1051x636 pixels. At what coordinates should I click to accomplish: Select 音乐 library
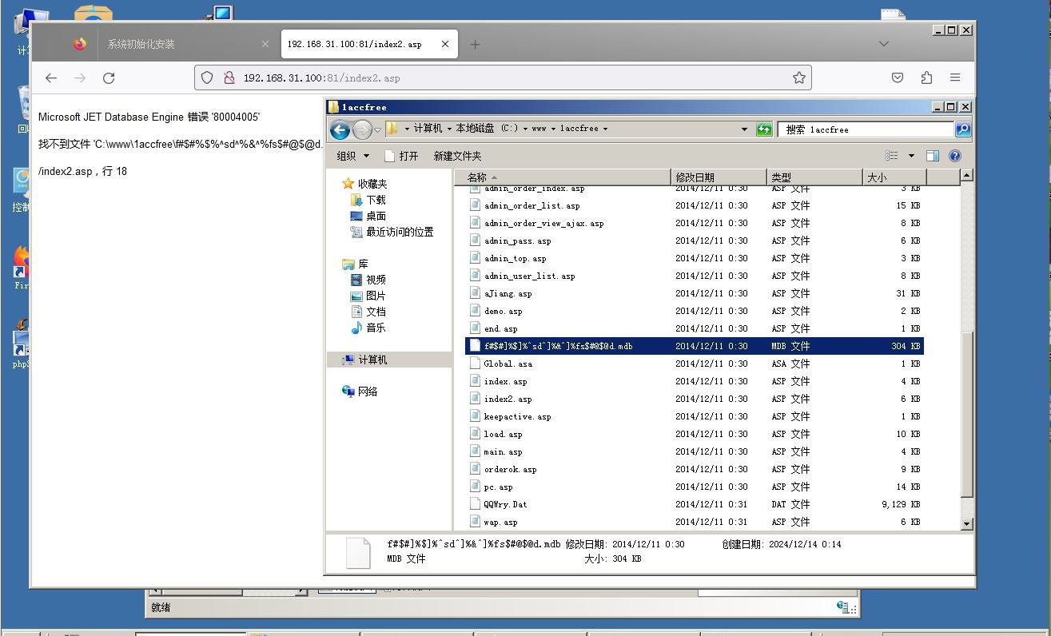[368, 328]
